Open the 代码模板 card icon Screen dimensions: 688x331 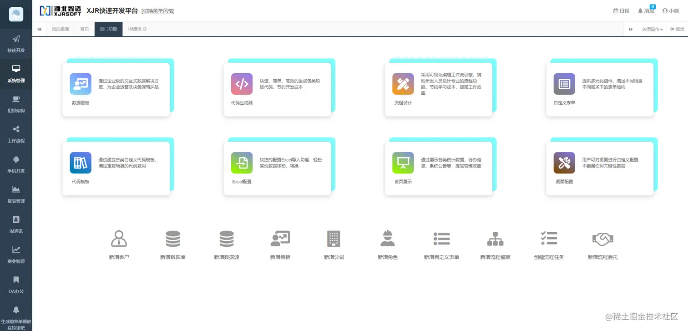pyautogui.click(x=81, y=163)
